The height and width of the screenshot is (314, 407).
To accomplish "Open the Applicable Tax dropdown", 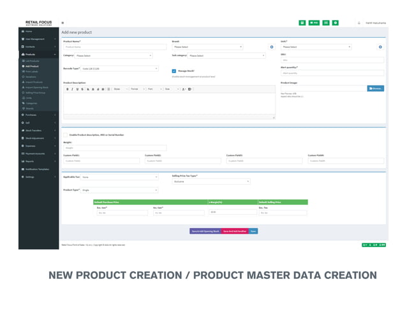I will click(x=119, y=177).
